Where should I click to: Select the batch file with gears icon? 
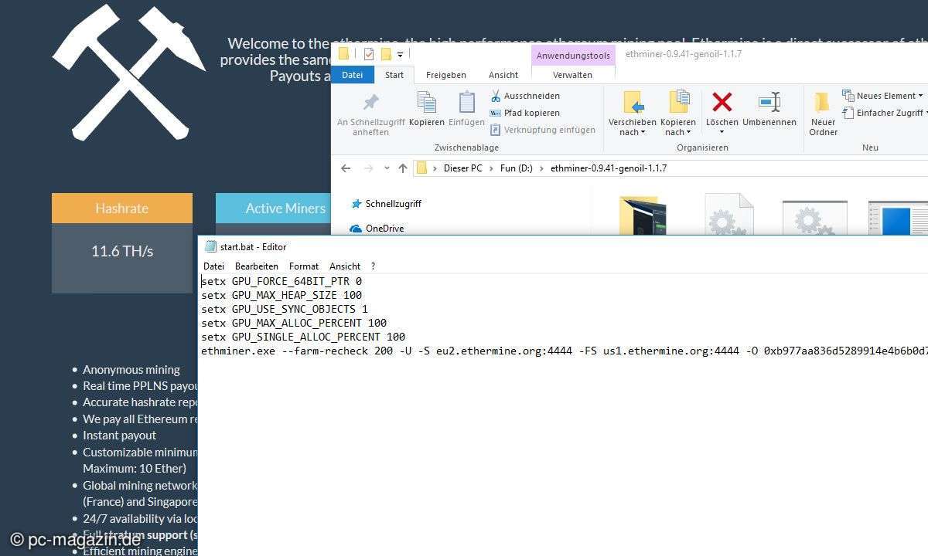[814, 216]
